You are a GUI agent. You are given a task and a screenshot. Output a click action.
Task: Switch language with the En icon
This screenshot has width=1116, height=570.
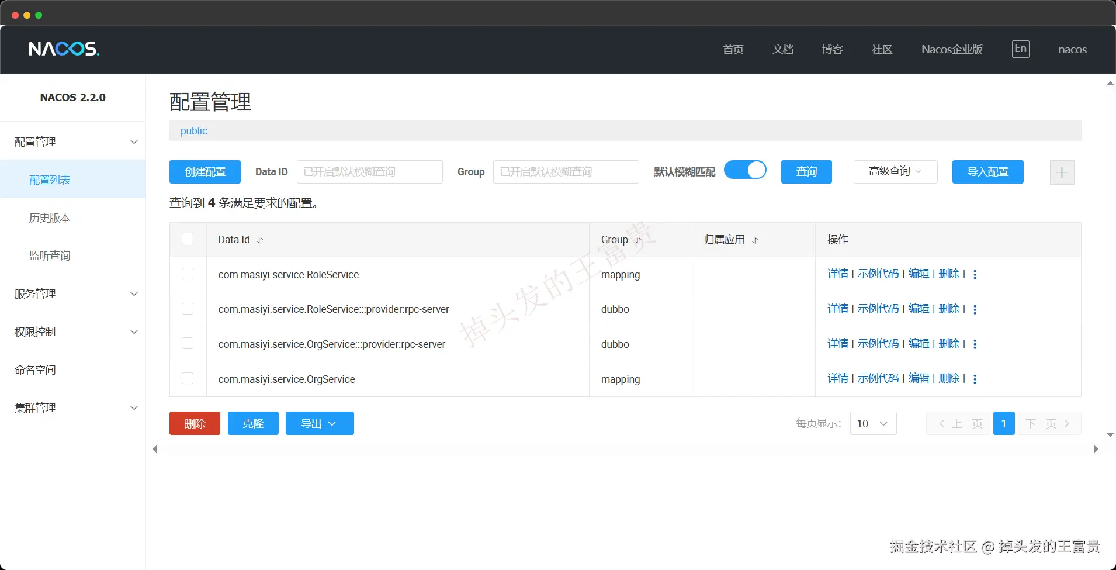pyautogui.click(x=1020, y=49)
